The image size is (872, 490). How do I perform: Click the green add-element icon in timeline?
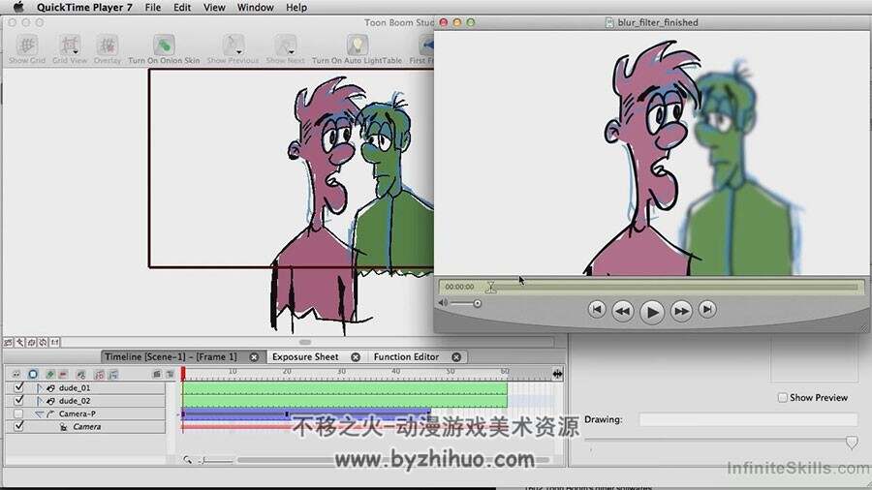click(49, 374)
